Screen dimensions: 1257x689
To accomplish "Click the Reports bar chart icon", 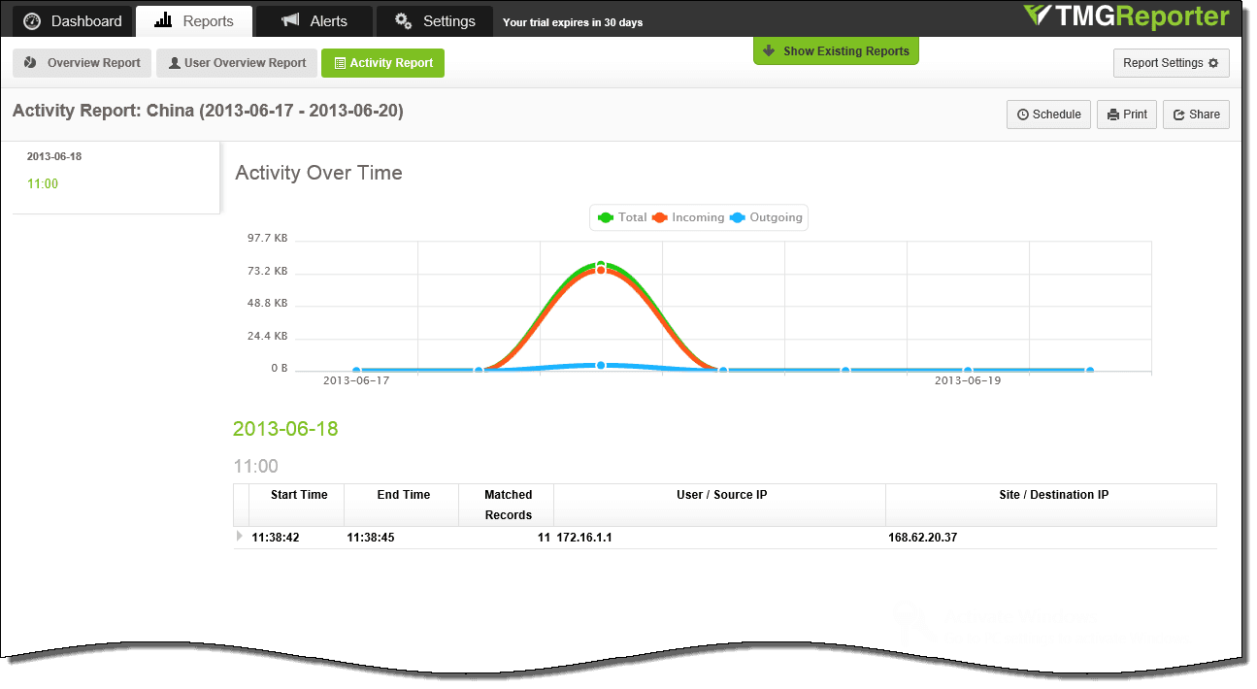I will click(163, 20).
